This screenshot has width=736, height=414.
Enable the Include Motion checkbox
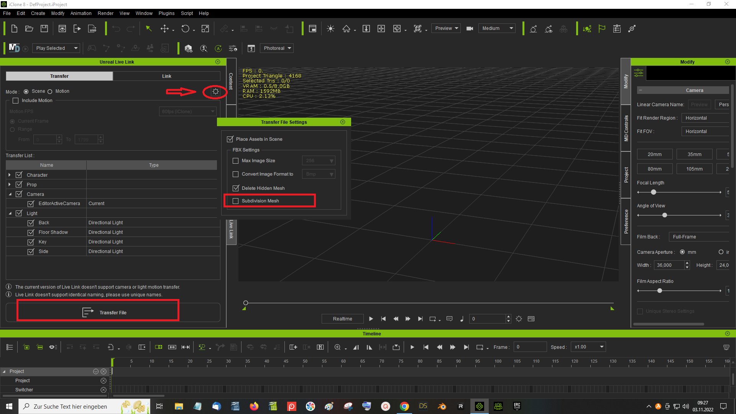tap(16, 100)
